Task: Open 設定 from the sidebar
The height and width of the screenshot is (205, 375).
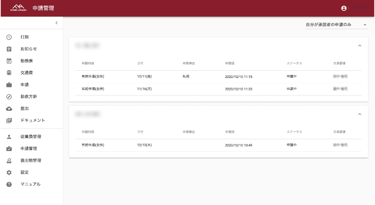Action: [x=24, y=173]
